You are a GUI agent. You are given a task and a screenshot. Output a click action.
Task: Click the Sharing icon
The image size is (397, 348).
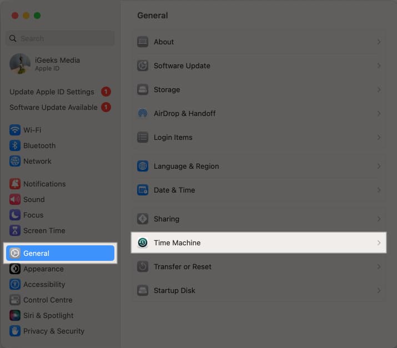[143, 219]
